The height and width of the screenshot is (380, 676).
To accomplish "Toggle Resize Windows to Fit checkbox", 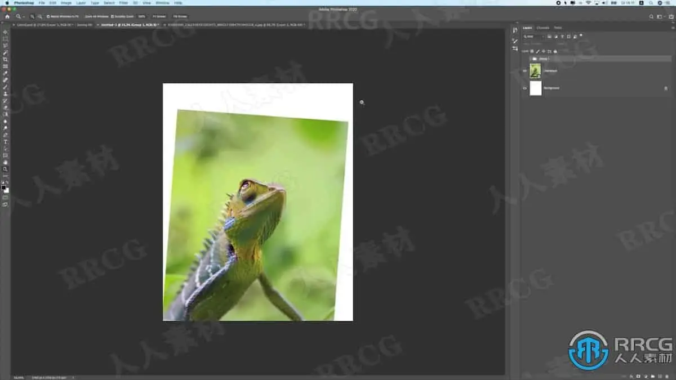I will pyautogui.click(x=48, y=16).
